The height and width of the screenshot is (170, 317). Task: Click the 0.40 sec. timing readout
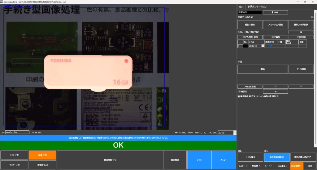pos(37,133)
